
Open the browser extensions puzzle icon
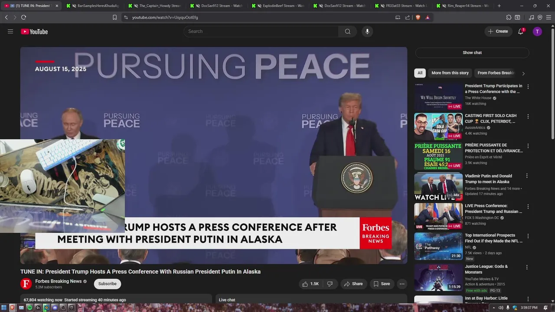click(x=509, y=17)
